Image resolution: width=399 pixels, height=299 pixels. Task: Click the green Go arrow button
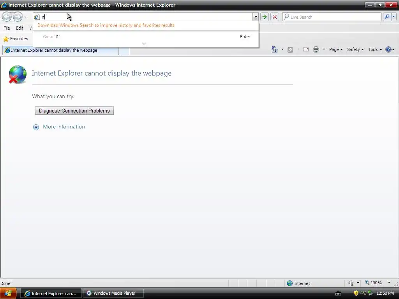(x=265, y=17)
